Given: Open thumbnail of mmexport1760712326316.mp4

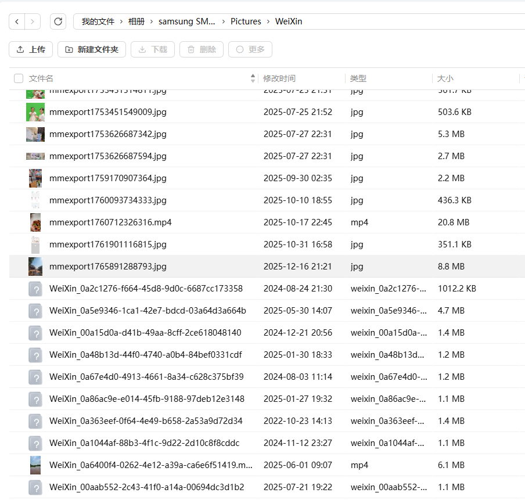Looking at the screenshot, I should (35, 222).
